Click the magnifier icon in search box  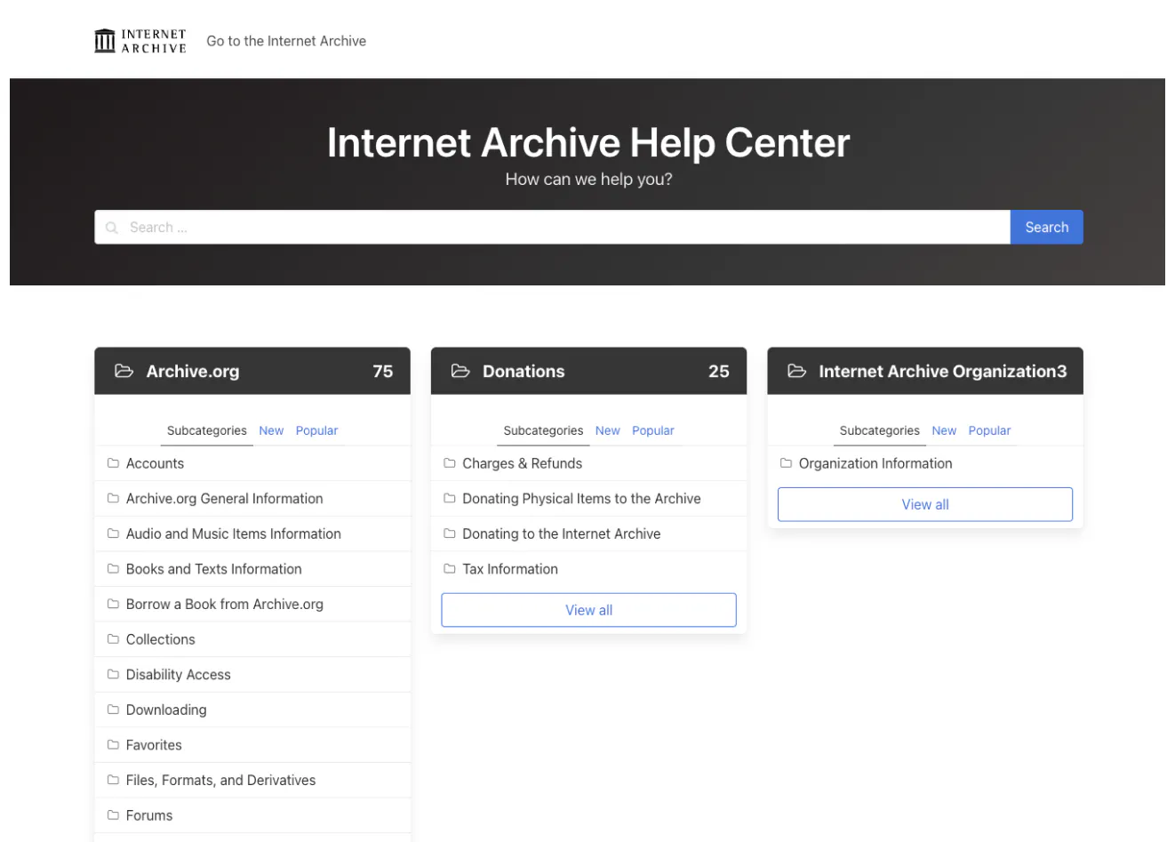click(x=112, y=228)
